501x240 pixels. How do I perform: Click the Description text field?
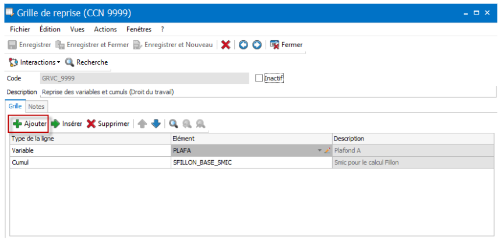click(269, 93)
